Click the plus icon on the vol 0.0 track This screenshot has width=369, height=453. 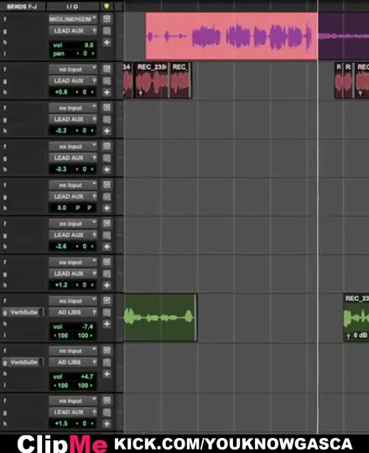tap(107, 43)
